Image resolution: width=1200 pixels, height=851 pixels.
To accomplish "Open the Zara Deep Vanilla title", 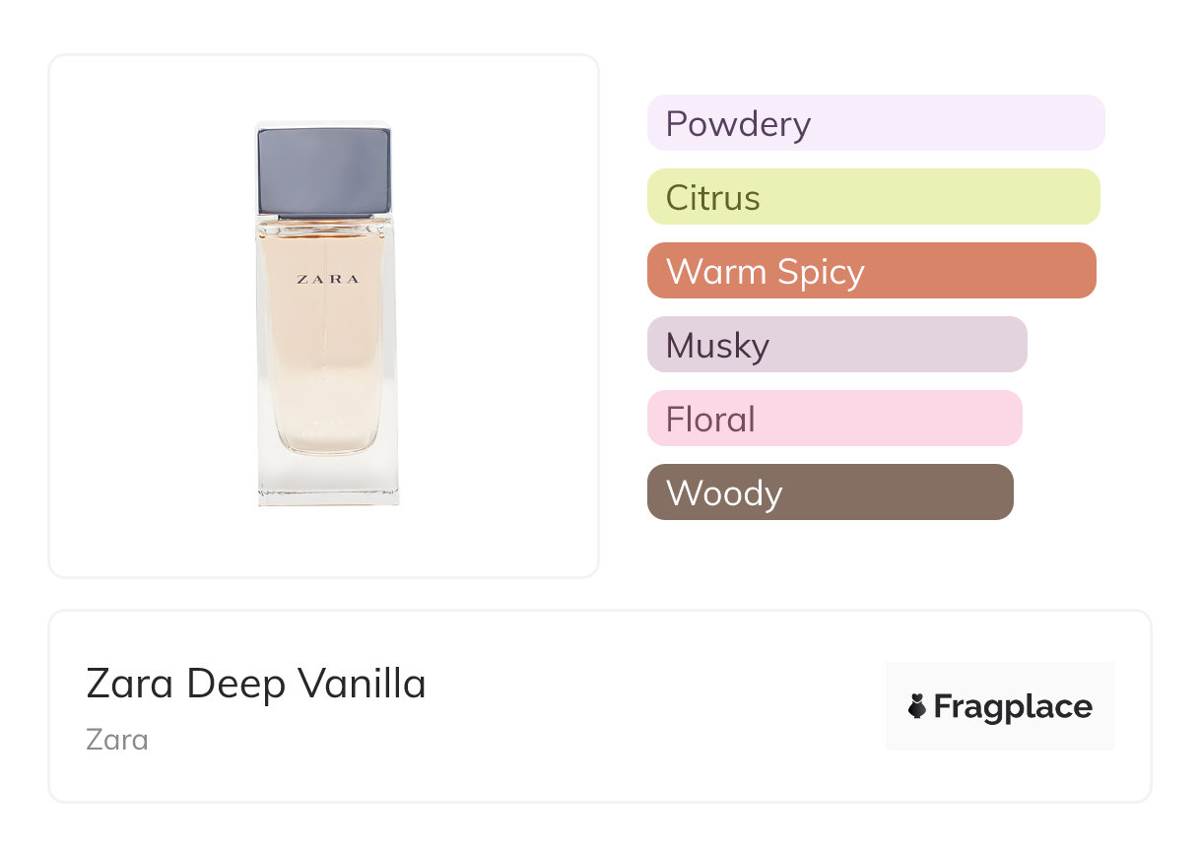I will pos(256,684).
